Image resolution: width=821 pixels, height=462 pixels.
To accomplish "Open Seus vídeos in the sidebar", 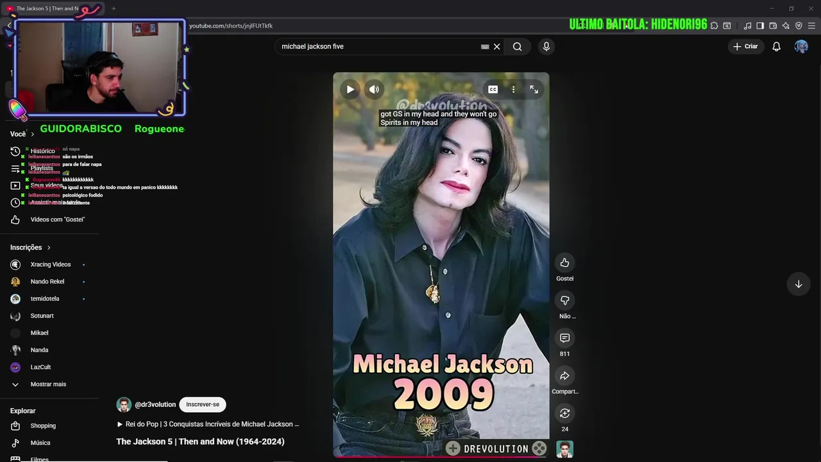I will (46, 185).
